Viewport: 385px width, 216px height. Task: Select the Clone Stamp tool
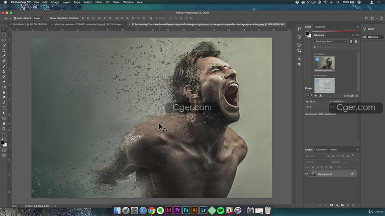(x=3, y=72)
